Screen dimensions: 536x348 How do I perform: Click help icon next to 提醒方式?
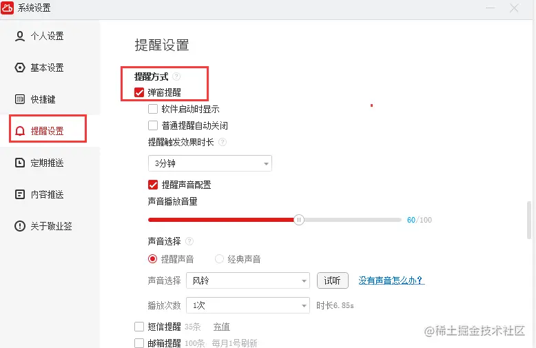click(176, 76)
